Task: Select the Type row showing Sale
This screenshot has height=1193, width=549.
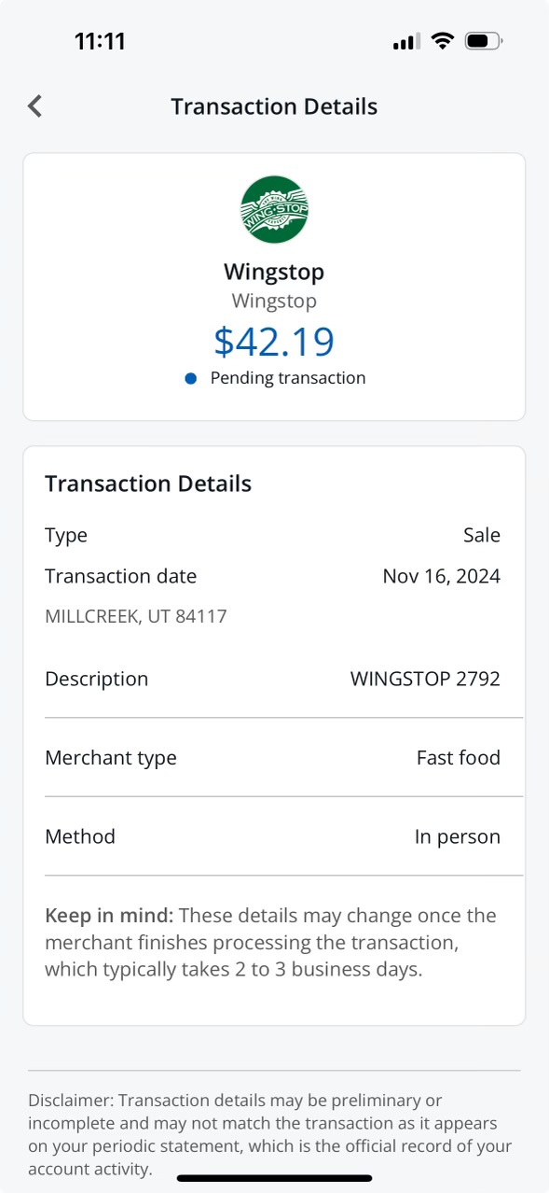Action: 273,535
